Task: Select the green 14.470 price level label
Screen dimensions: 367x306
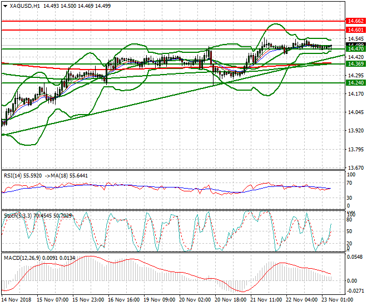Action: tap(355, 49)
